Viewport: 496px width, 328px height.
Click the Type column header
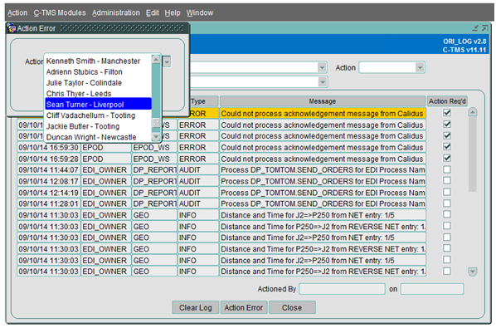tap(204, 101)
